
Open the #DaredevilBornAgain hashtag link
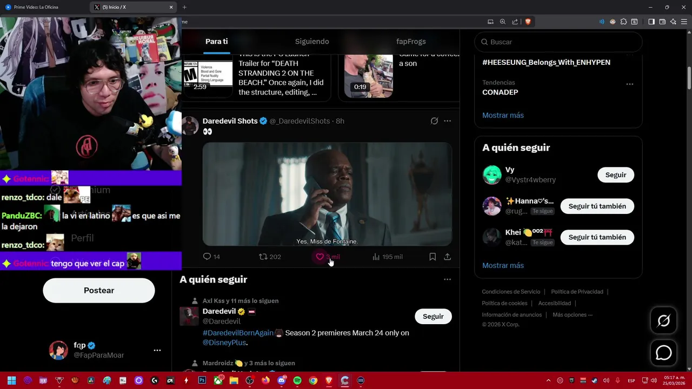point(238,333)
